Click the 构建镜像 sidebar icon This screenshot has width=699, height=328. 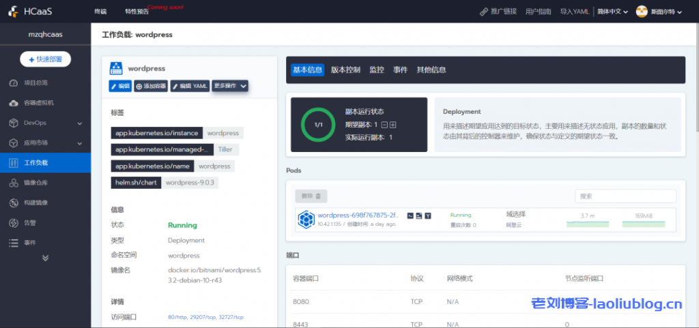(x=13, y=203)
